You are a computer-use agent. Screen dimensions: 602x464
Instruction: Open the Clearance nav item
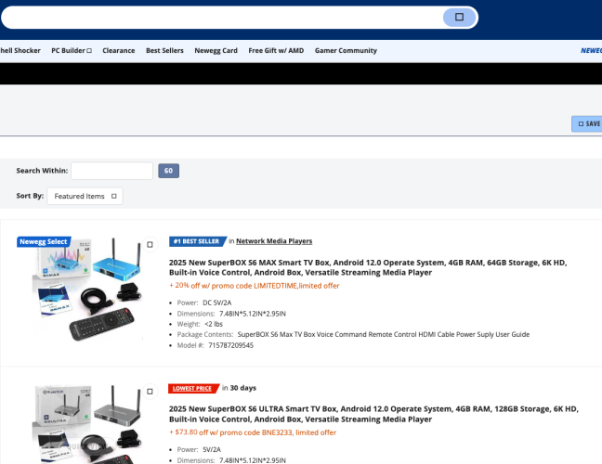pyautogui.click(x=118, y=50)
